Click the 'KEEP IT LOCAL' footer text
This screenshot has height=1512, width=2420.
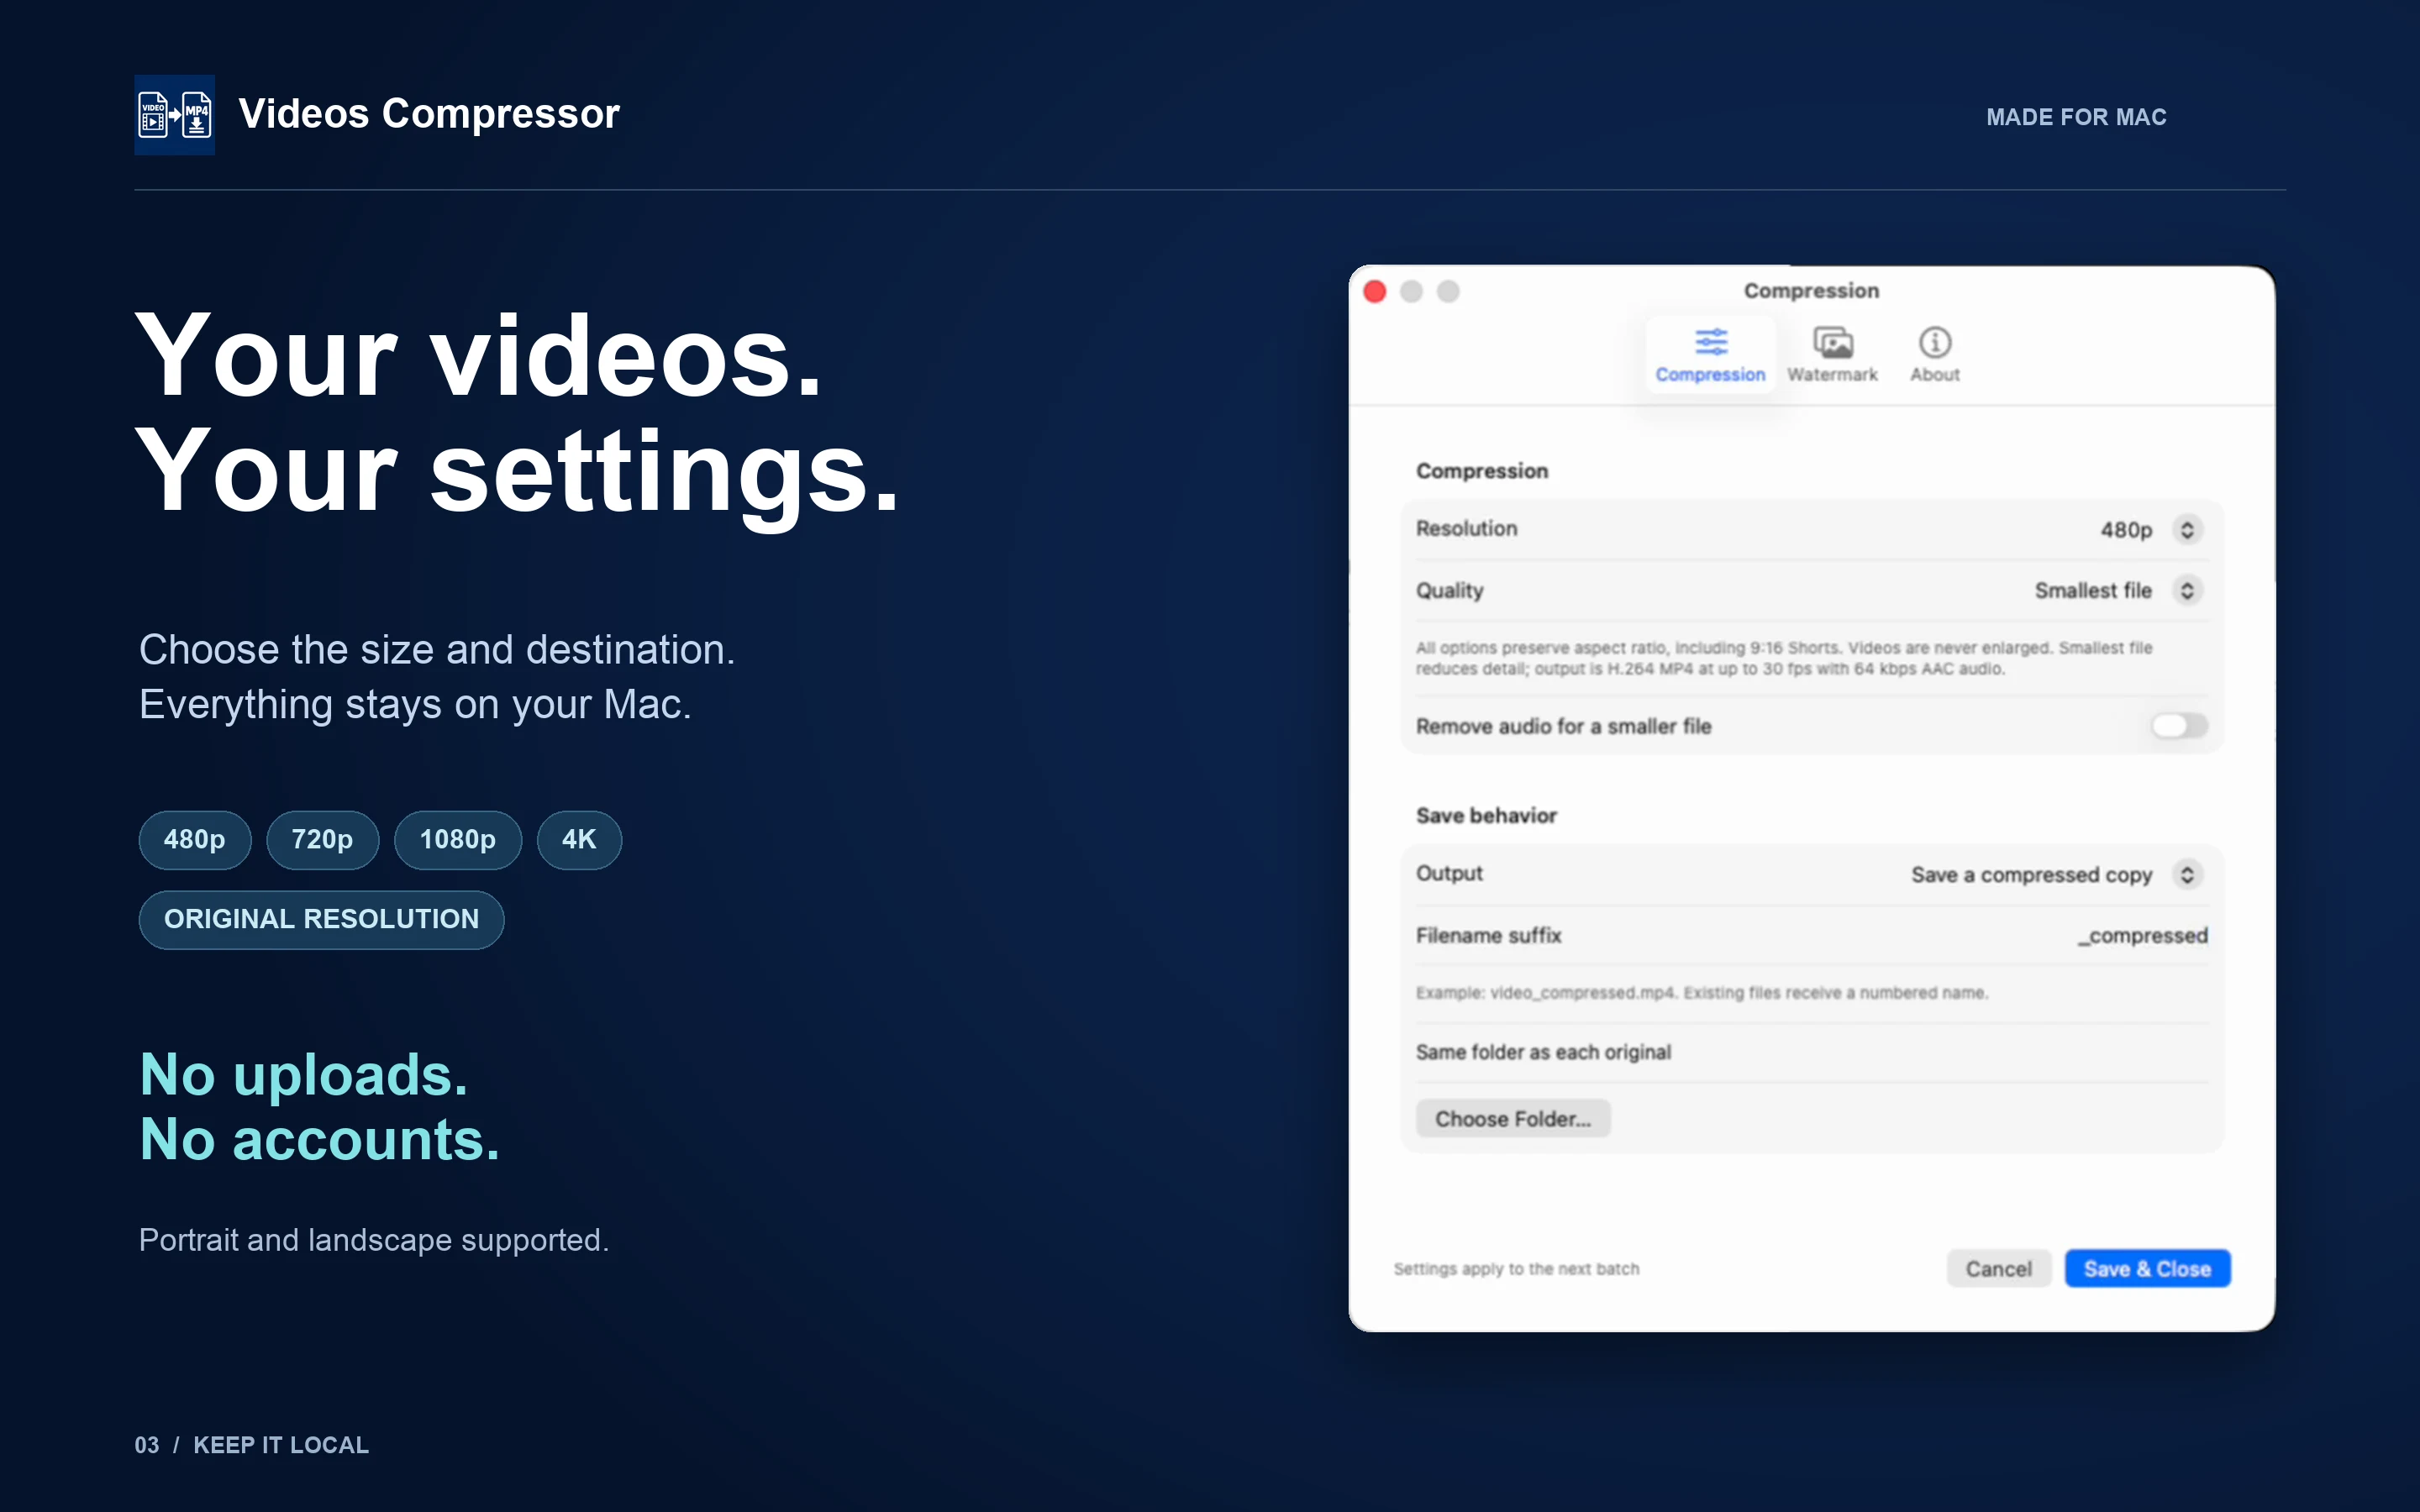click(281, 1445)
